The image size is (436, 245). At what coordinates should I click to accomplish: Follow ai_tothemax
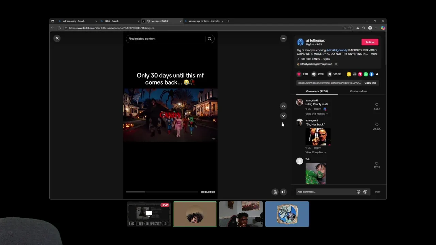pos(370,42)
